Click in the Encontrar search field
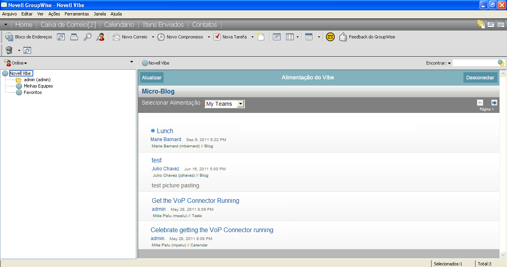This screenshot has width=507, height=267. 475,63
